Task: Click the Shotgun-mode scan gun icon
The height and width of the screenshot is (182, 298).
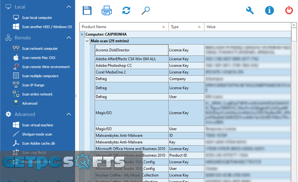Action: point(16,134)
